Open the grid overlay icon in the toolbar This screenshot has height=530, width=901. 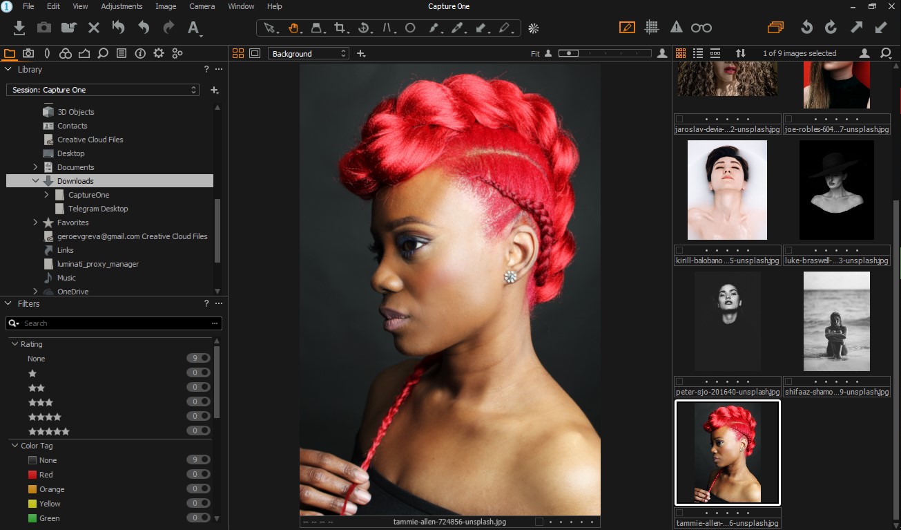pyautogui.click(x=651, y=28)
